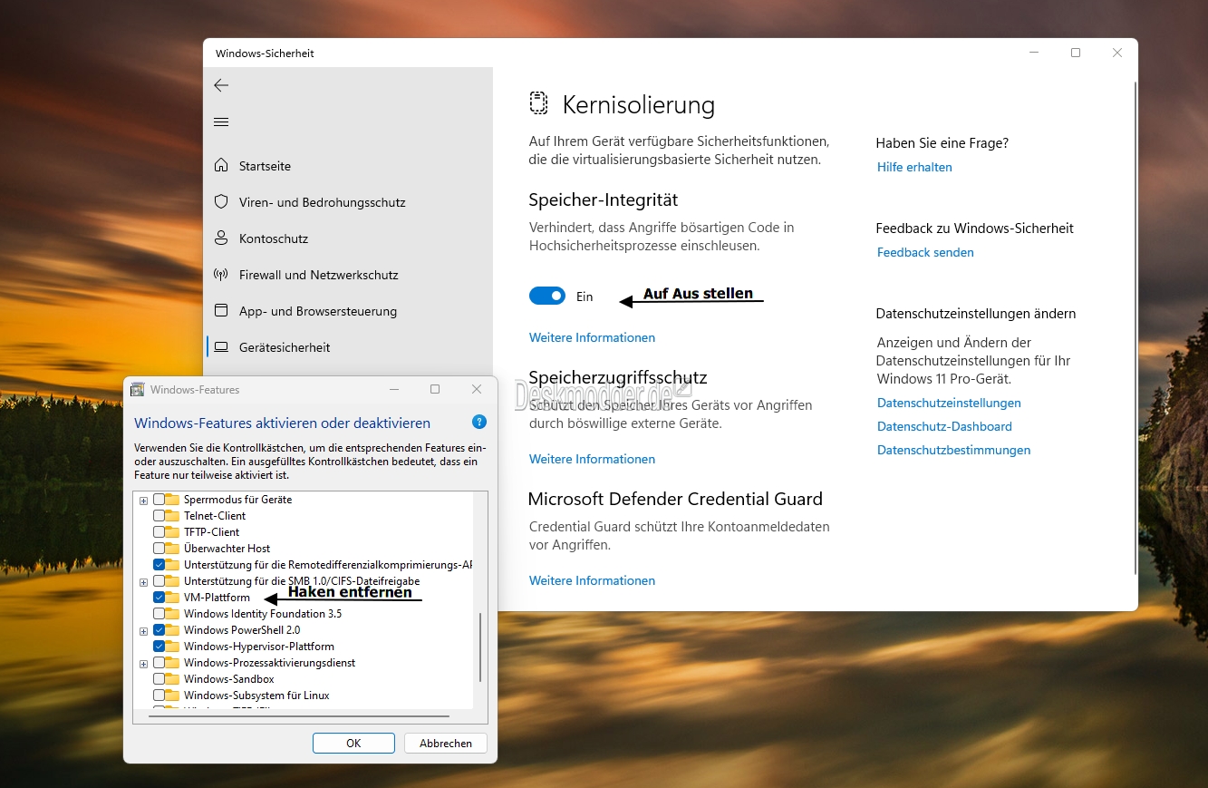Open the hamburger navigation menu
This screenshot has width=1208, height=788.
coord(221,122)
